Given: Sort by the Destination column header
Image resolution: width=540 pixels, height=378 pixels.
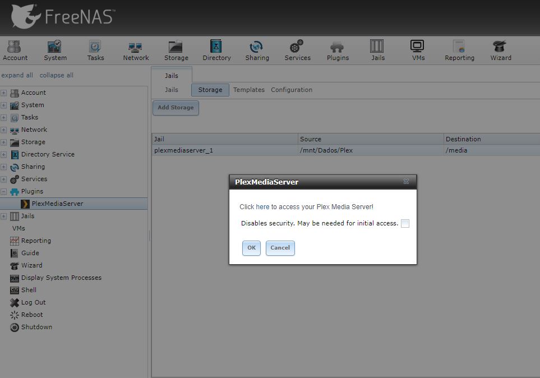Looking at the screenshot, I should [x=492, y=139].
